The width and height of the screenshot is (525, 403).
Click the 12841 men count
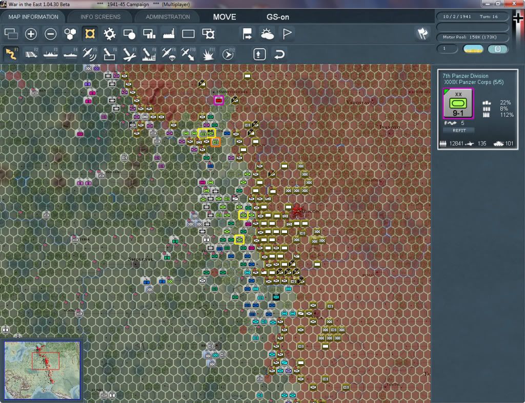coord(456,143)
